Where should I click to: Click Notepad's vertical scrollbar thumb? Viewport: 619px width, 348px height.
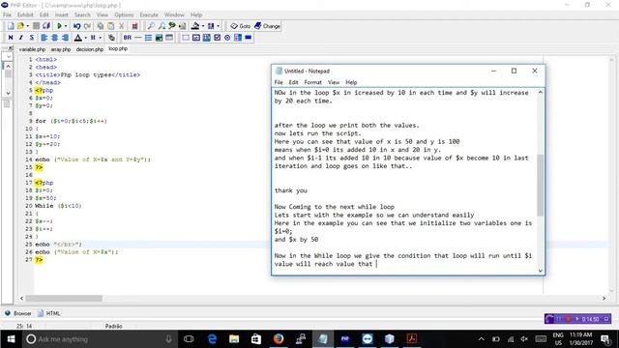(x=540, y=186)
